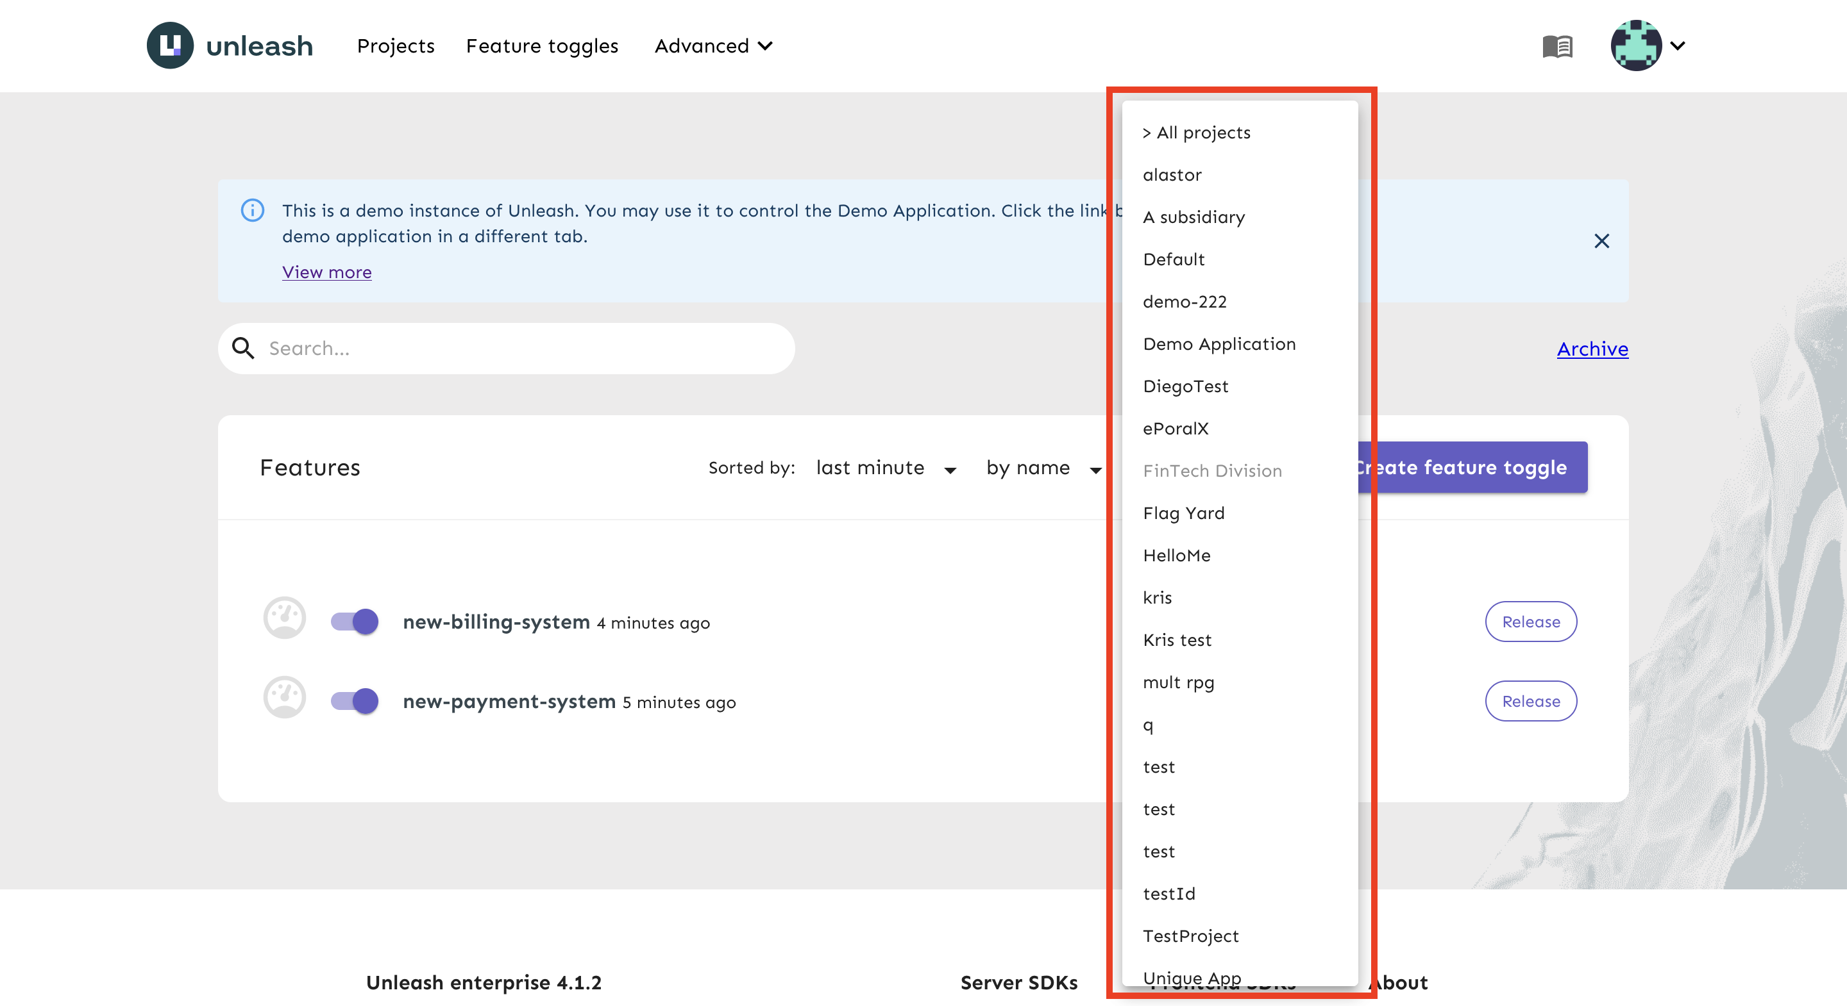The width and height of the screenshot is (1847, 1006).
Task: Dismiss the demo instance banner
Action: [x=1601, y=241]
